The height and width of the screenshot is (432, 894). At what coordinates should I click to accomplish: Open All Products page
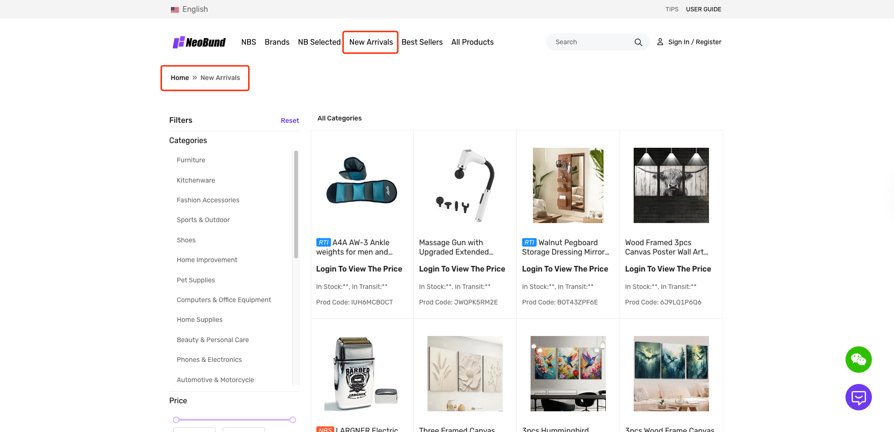(472, 42)
